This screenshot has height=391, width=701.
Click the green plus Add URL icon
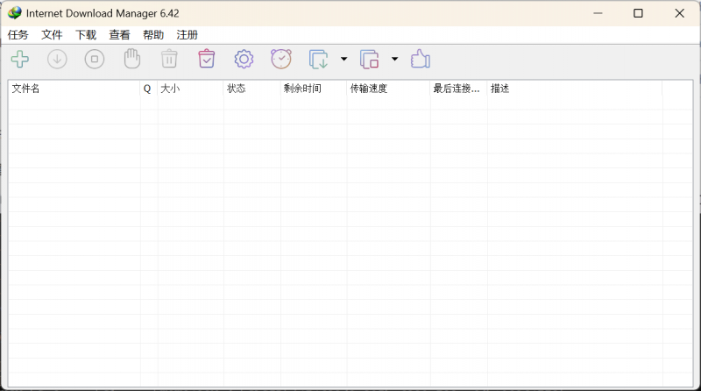[20, 59]
